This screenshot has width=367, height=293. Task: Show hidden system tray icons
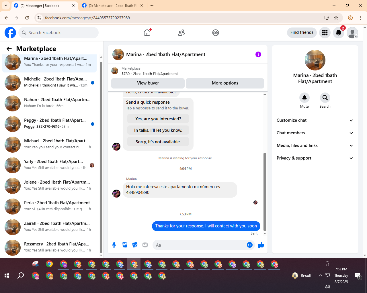click(320, 276)
